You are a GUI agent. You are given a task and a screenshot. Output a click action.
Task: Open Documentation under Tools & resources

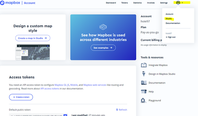coord(157,83)
